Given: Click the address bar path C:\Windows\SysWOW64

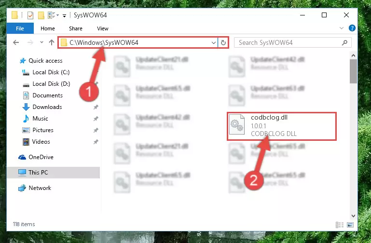Looking at the screenshot, I should 104,42.
